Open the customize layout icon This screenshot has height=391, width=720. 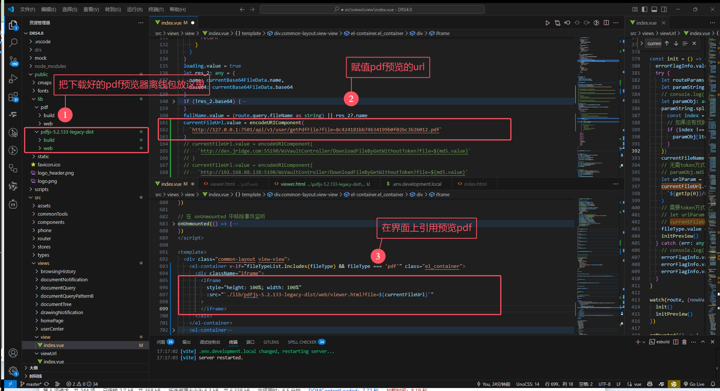coord(635,9)
